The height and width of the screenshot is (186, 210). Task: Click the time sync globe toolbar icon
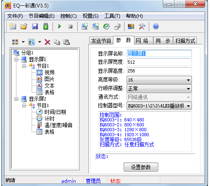pos(106,26)
